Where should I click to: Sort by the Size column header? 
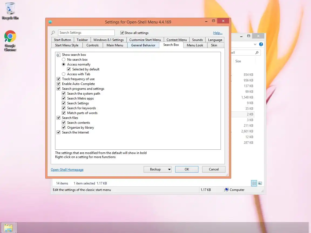(238, 61)
